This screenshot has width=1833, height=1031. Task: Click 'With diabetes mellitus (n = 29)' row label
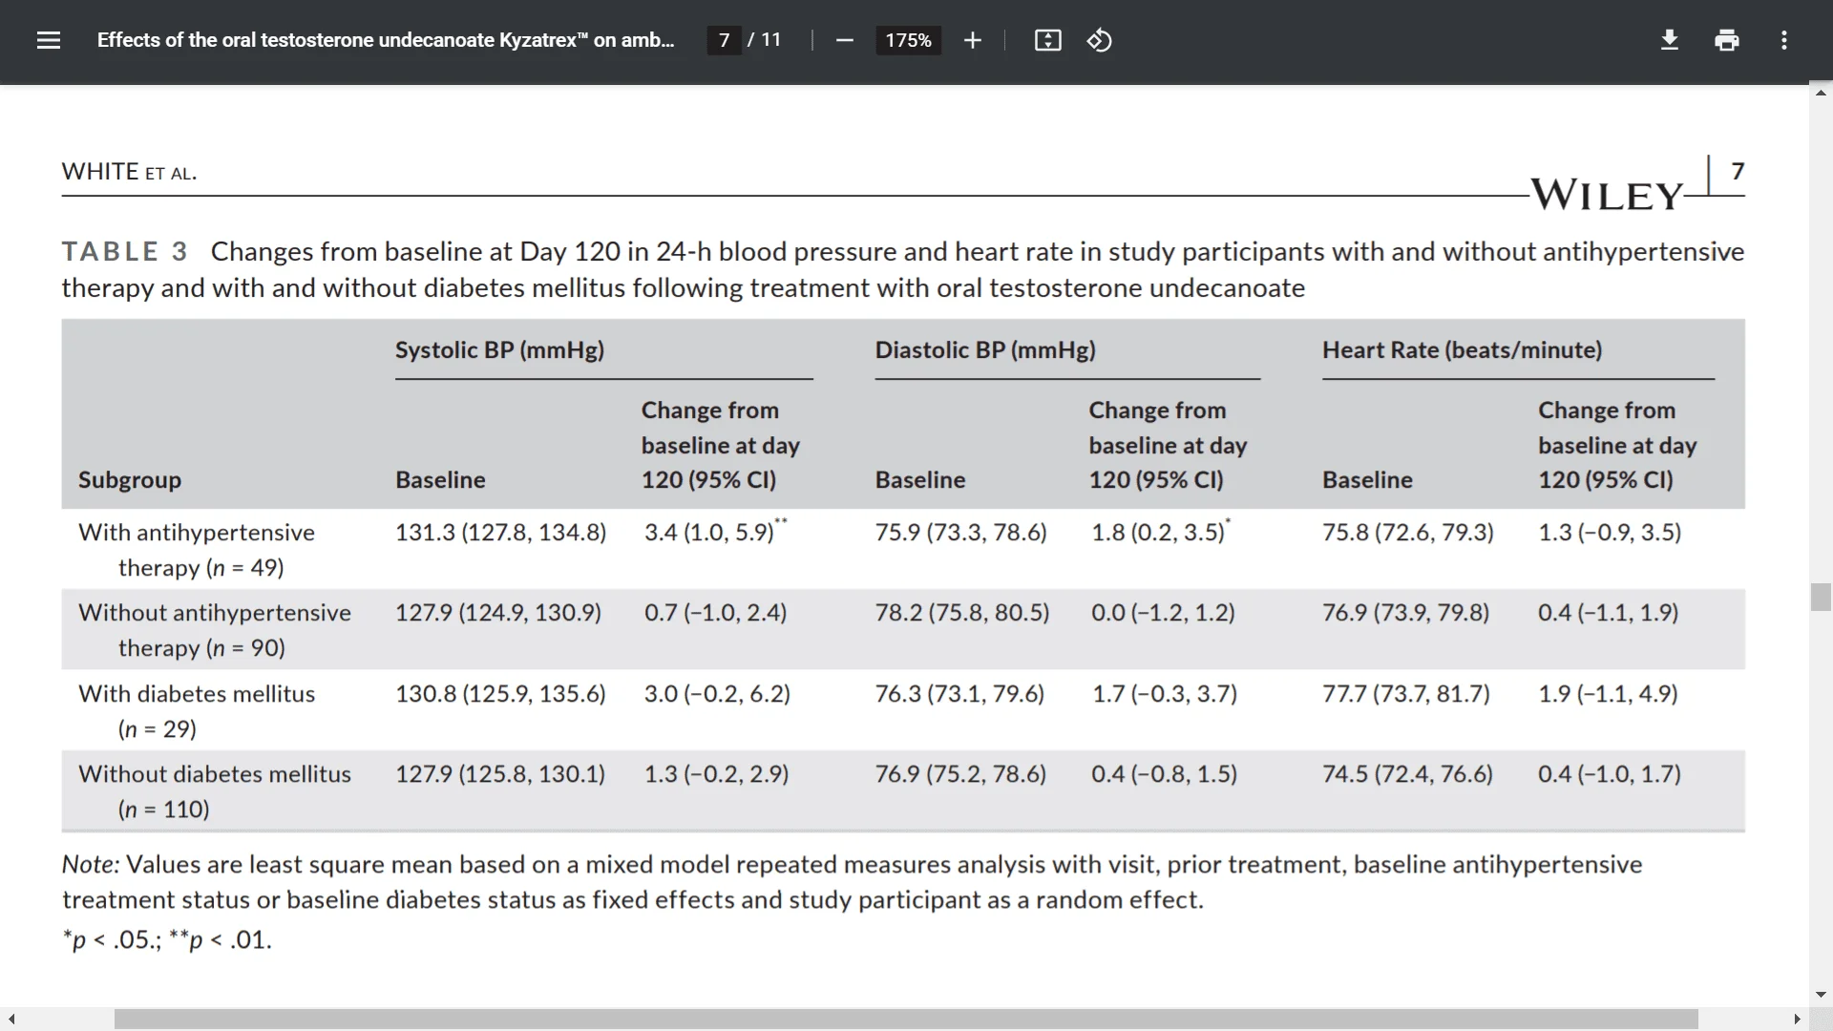coord(197,711)
